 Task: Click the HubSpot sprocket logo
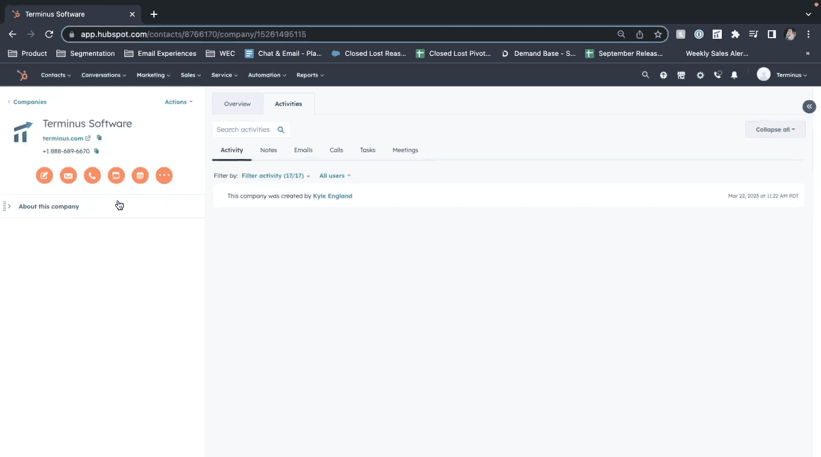coord(22,75)
